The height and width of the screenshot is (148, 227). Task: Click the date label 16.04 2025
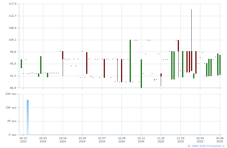pyautogui.click(x=200, y=140)
